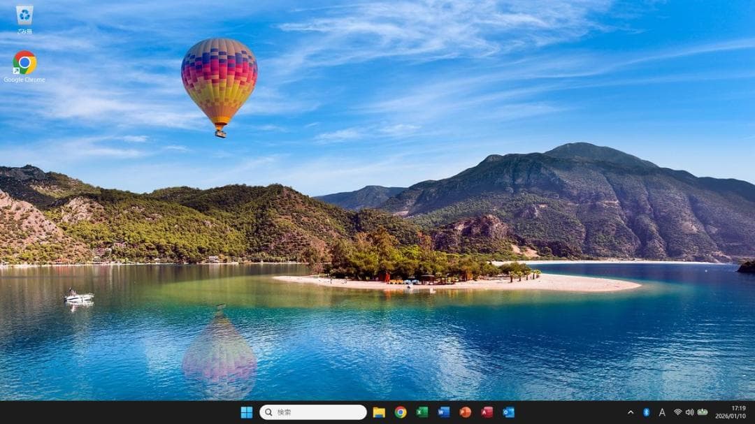The width and height of the screenshot is (755, 424).
Task: Open Microsoft Access from the taskbar
Action: pos(489,412)
